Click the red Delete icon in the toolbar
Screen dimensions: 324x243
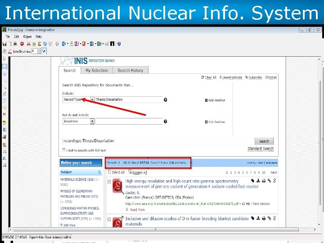(22, 44)
